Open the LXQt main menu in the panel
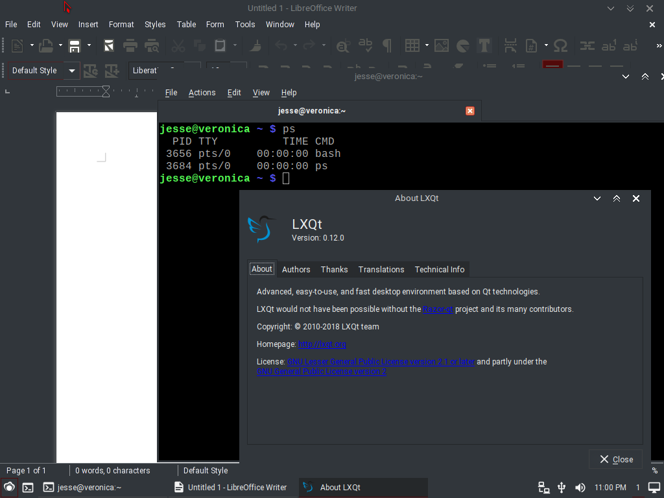Viewport: 664px width, 498px height. (x=9, y=488)
